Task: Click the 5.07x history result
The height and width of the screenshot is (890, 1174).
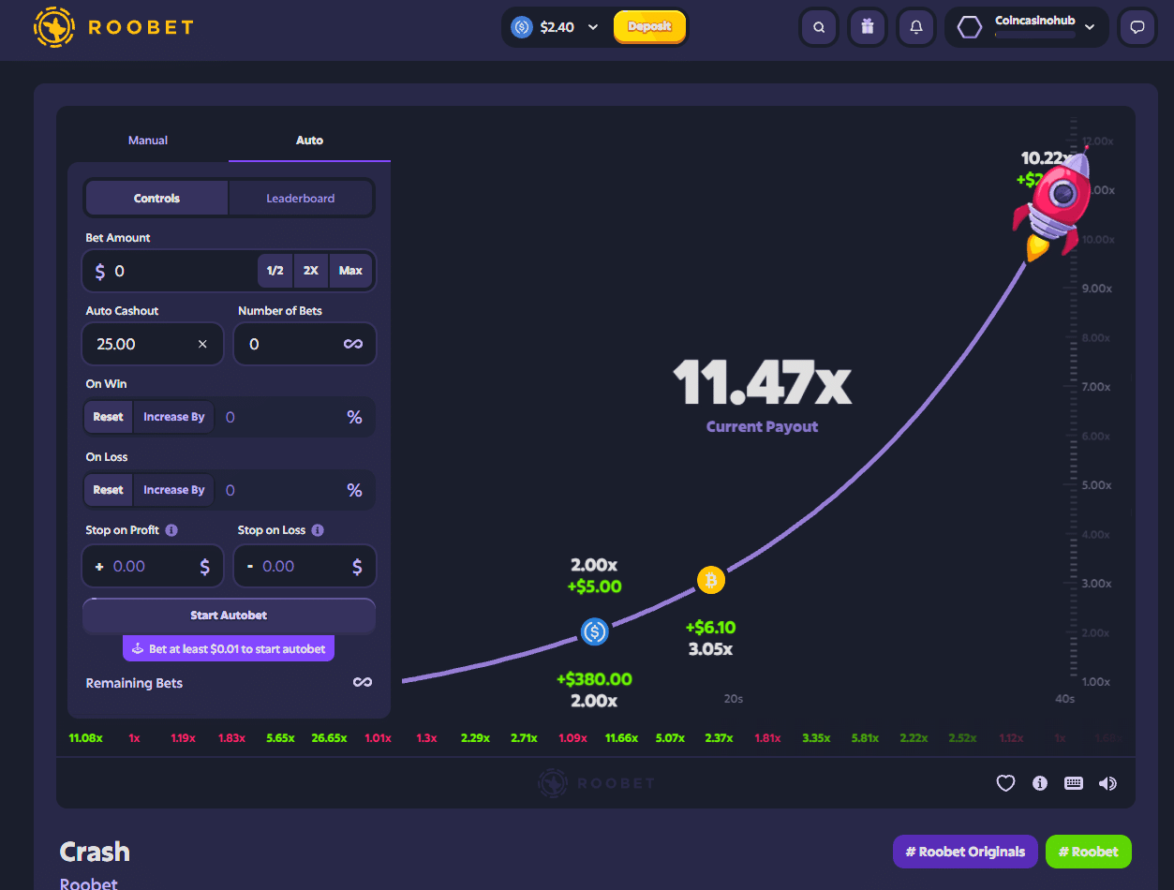Action: pos(670,738)
